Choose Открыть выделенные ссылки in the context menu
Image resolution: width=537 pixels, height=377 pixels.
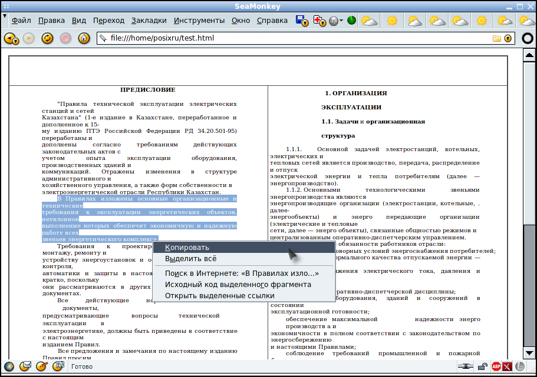pyautogui.click(x=244, y=296)
